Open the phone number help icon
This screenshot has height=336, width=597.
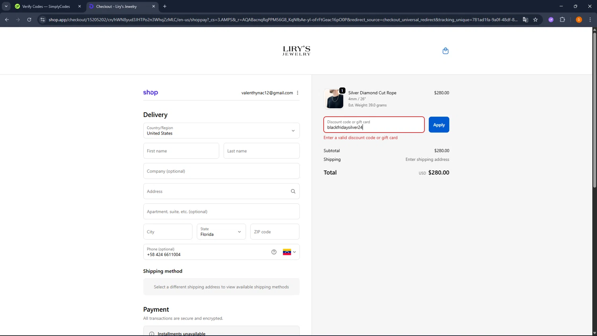point(274,252)
